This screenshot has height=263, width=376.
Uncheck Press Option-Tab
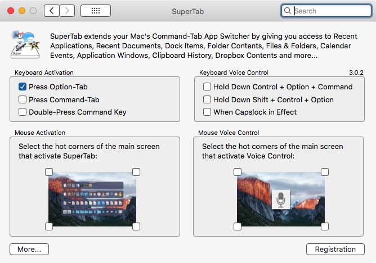pos(23,87)
